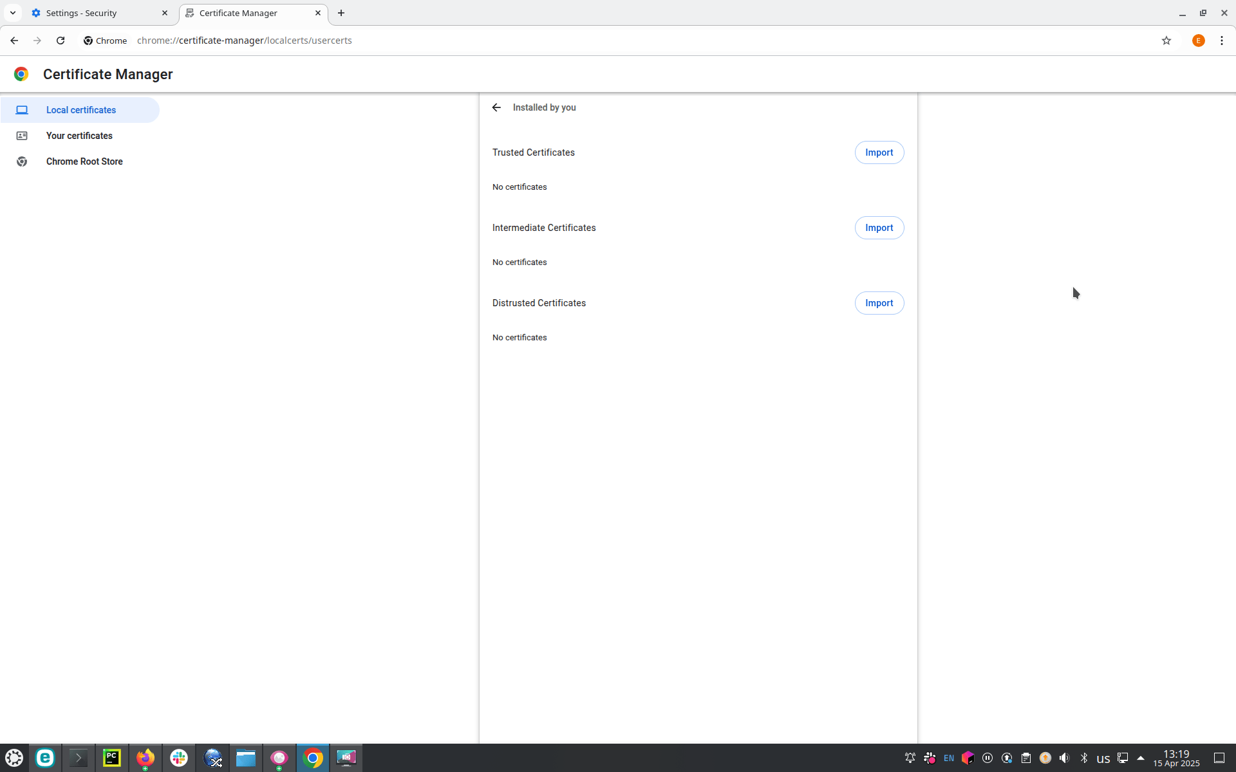The width and height of the screenshot is (1236, 772).
Task: Click Chrome logo beside Certificate Manager title
Action: point(21,74)
